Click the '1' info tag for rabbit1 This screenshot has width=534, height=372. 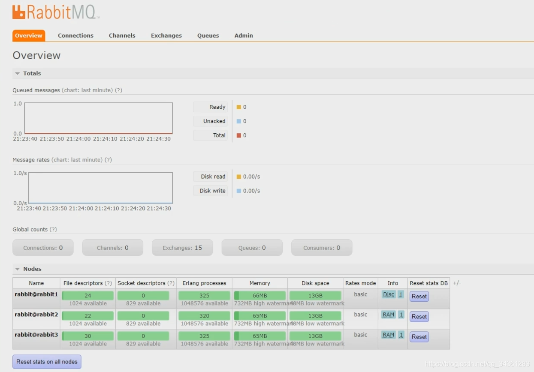[401, 294]
